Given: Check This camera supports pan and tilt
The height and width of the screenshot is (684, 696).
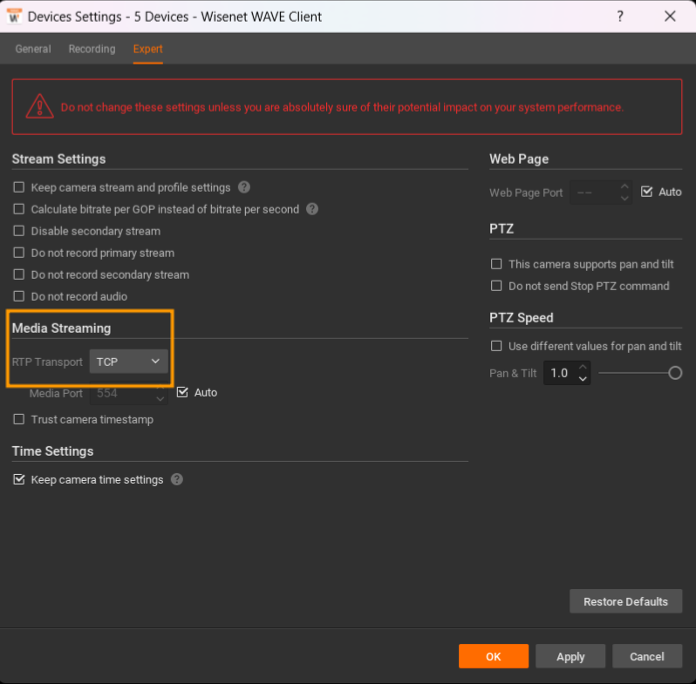Looking at the screenshot, I should point(496,264).
